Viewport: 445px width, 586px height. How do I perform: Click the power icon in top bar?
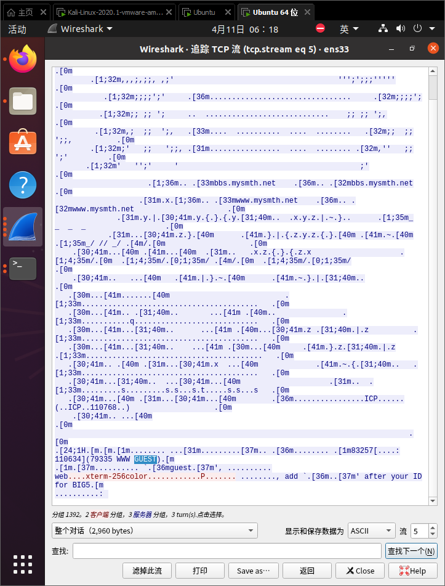pyautogui.click(x=417, y=28)
